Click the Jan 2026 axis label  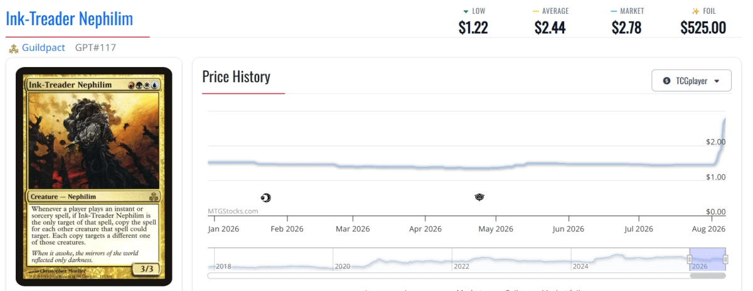224,229
